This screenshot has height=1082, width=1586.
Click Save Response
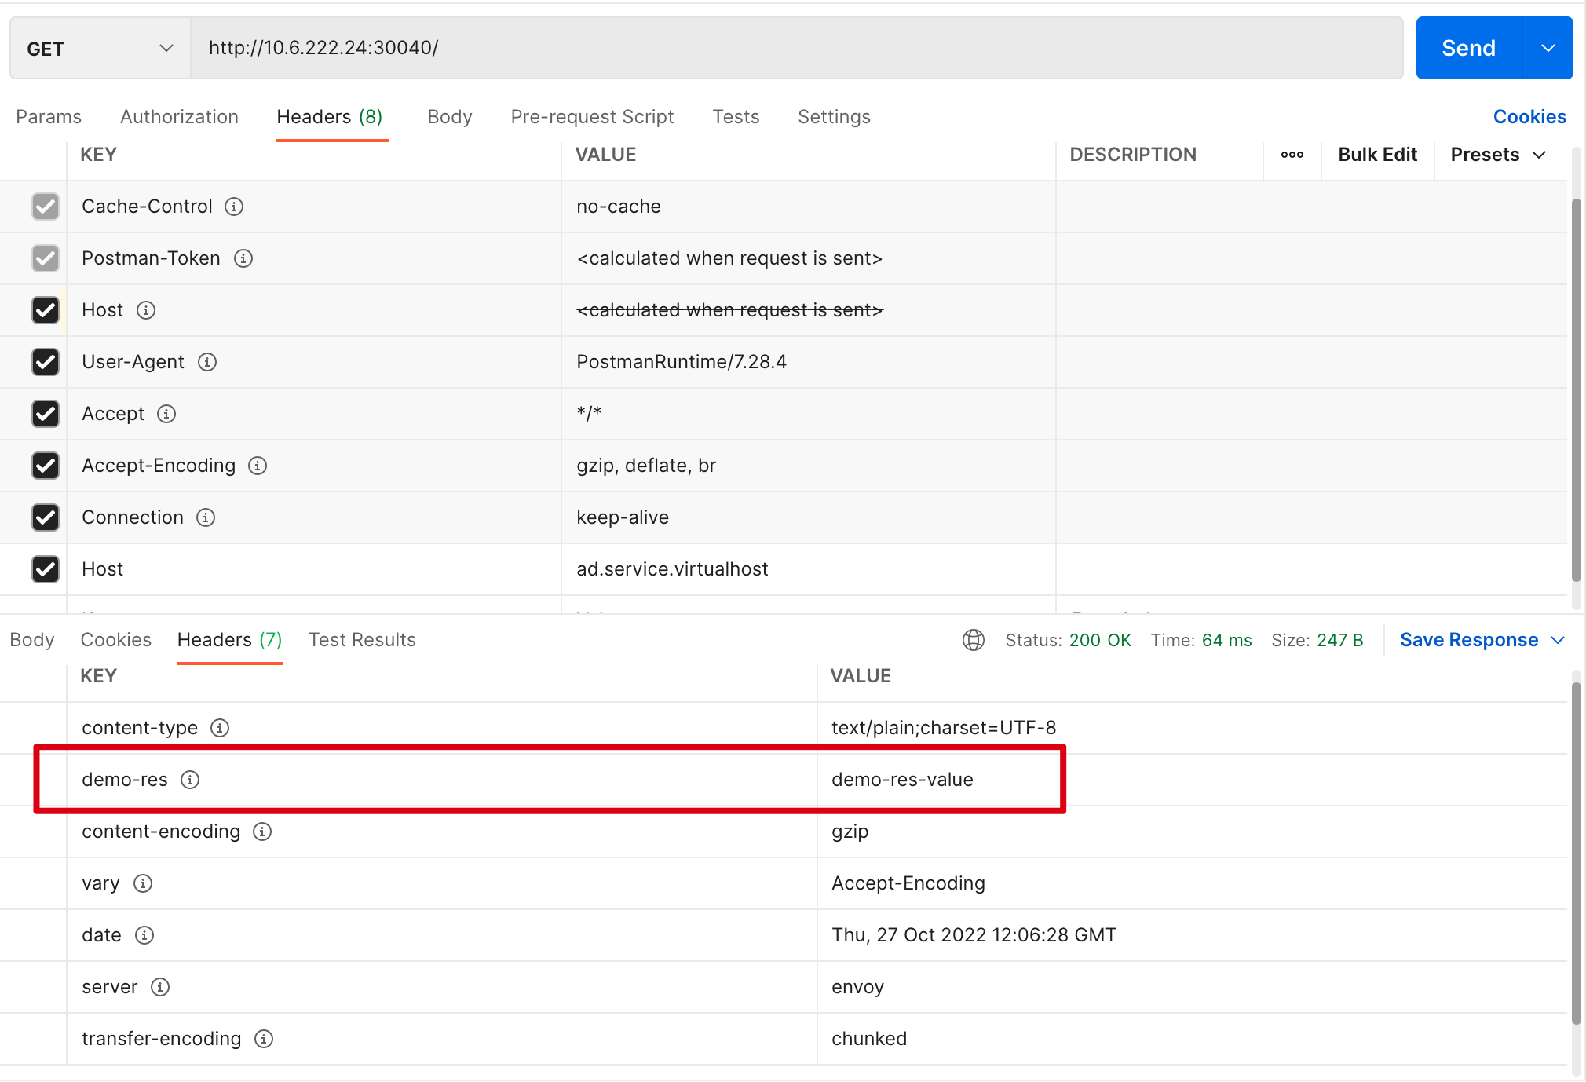(x=1469, y=640)
